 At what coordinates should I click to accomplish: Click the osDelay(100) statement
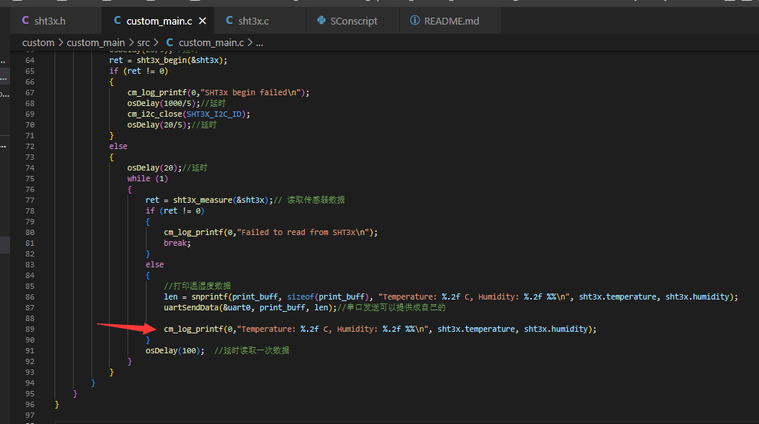[x=175, y=350]
